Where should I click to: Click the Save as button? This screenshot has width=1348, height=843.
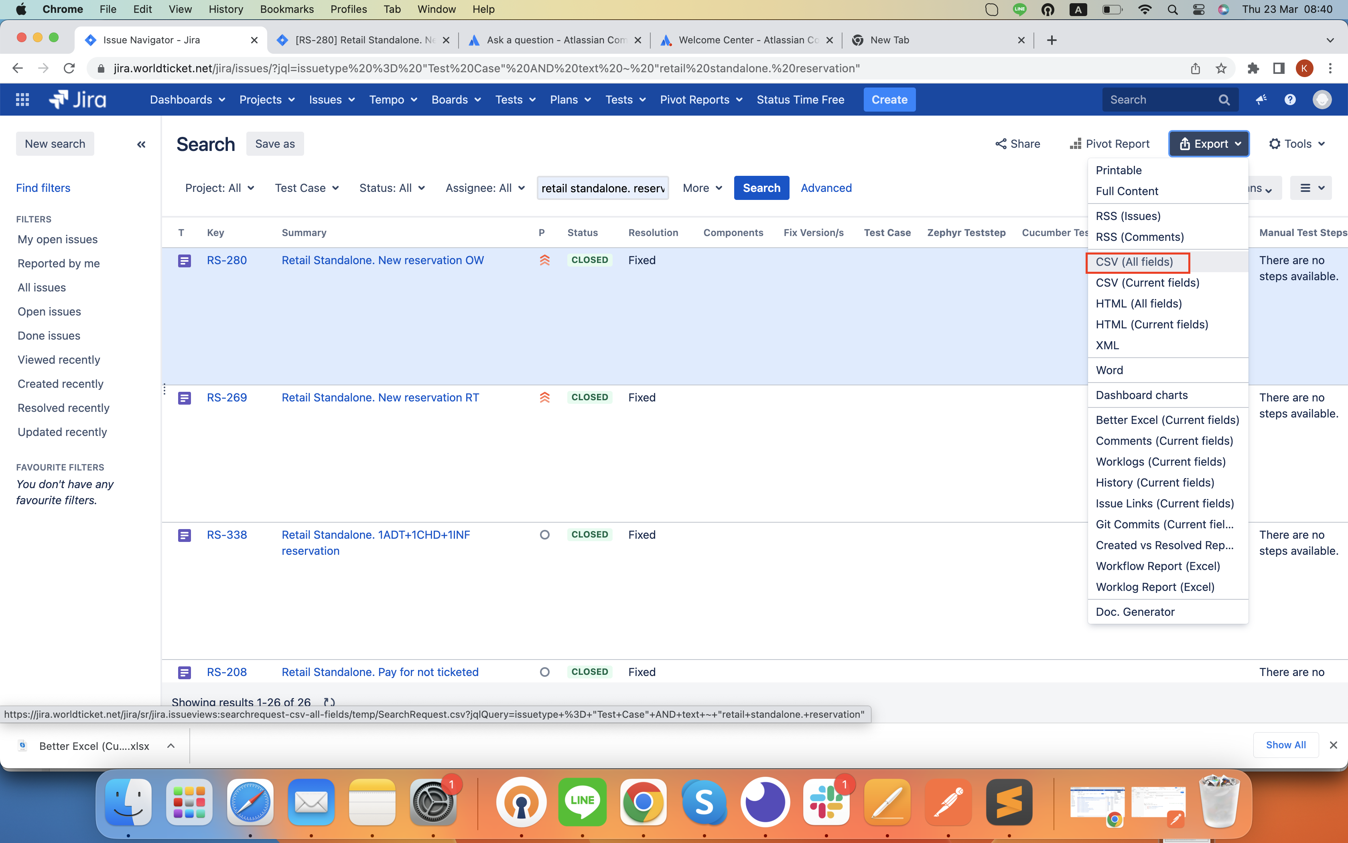tap(274, 144)
